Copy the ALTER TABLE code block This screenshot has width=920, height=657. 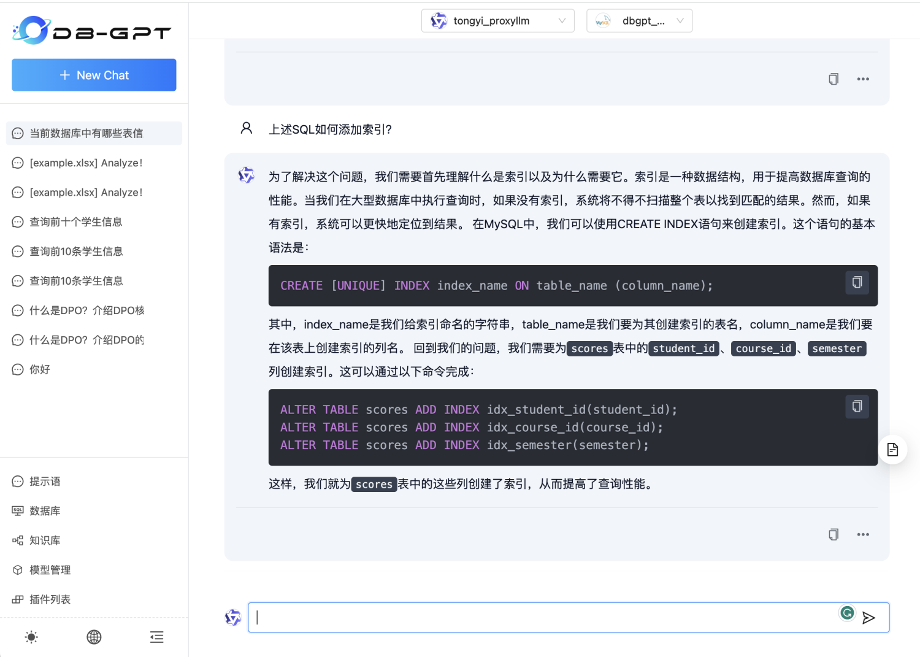tap(856, 406)
